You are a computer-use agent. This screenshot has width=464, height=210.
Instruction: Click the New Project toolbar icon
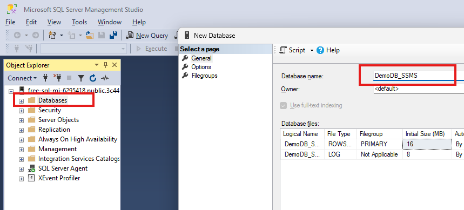(52, 36)
